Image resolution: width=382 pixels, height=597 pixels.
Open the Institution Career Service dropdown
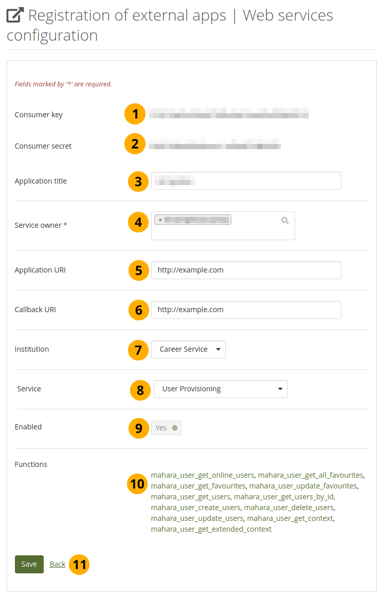click(x=188, y=349)
